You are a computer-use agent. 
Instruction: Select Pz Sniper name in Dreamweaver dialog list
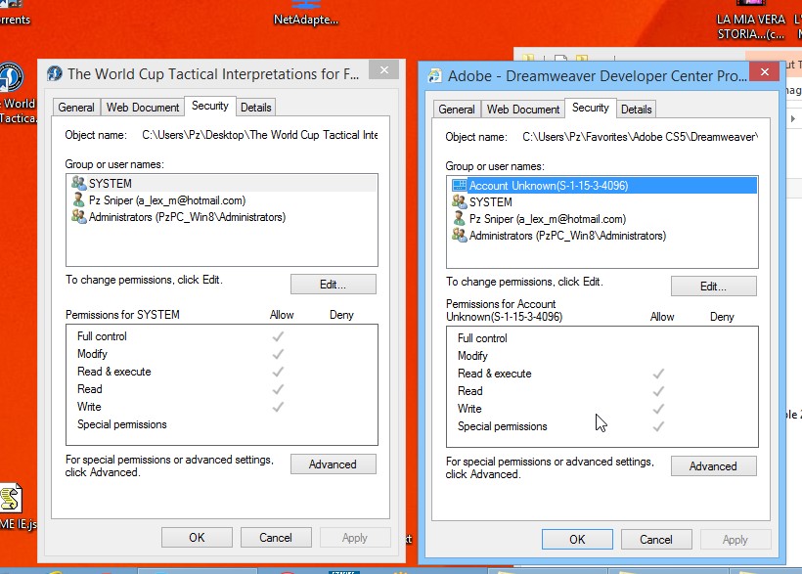[x=548, y=219]
